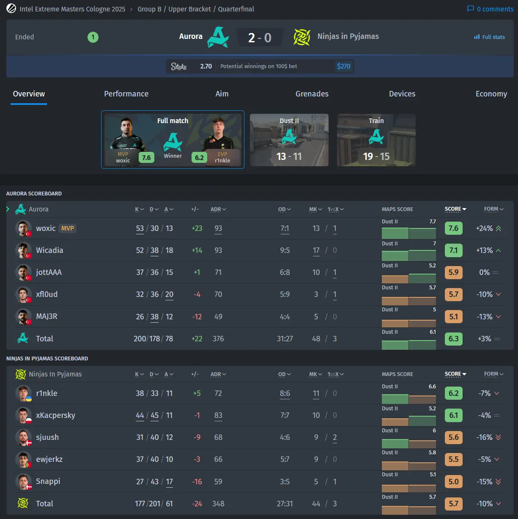
Task: Click the Aurora team logo in match header
Action: pos(218,37)
